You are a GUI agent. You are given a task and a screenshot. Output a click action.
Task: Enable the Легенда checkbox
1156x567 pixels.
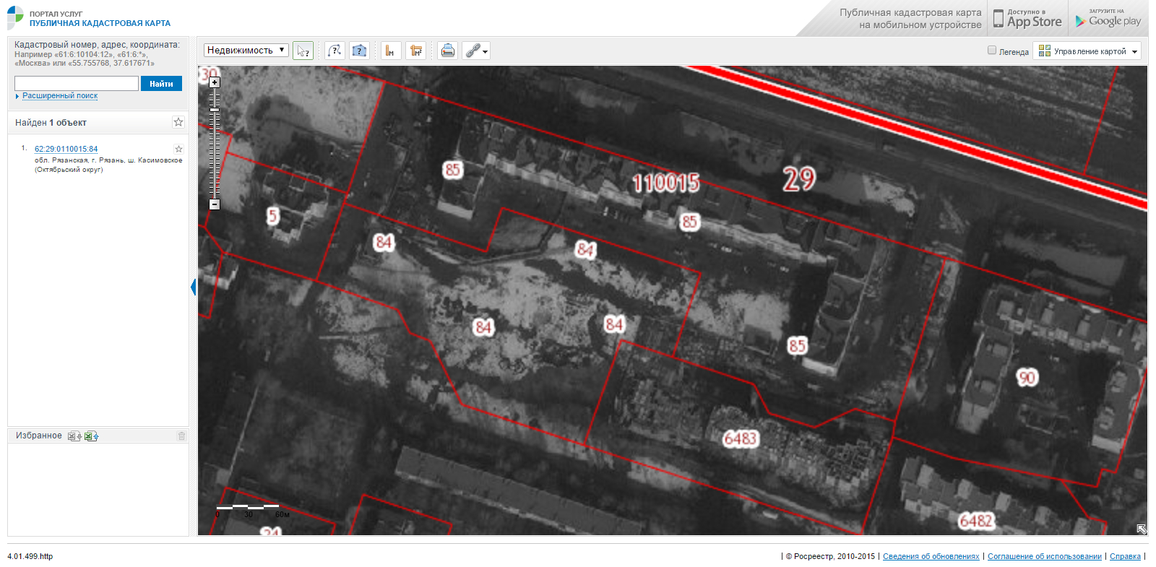point(992,51)
